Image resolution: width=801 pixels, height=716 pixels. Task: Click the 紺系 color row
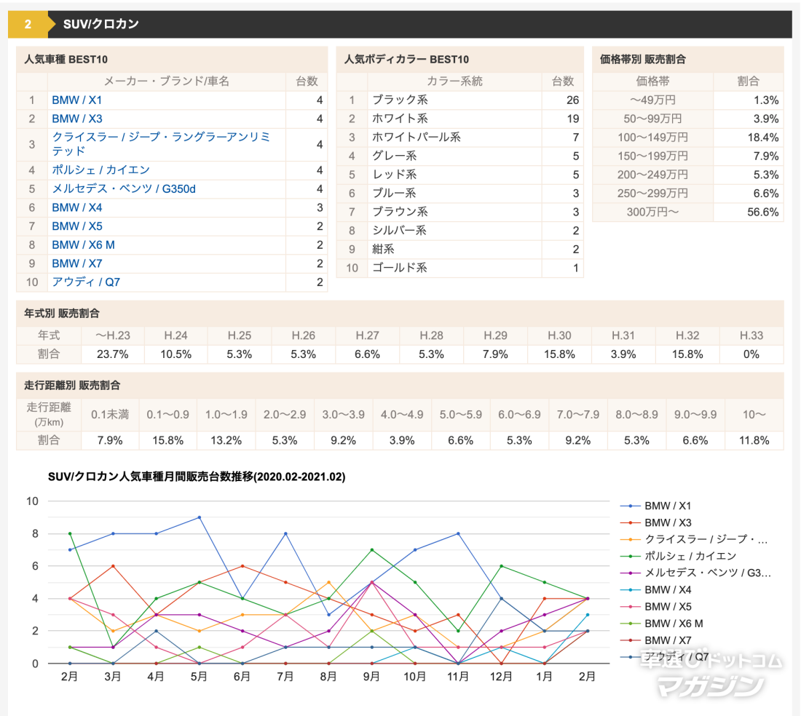459,249
